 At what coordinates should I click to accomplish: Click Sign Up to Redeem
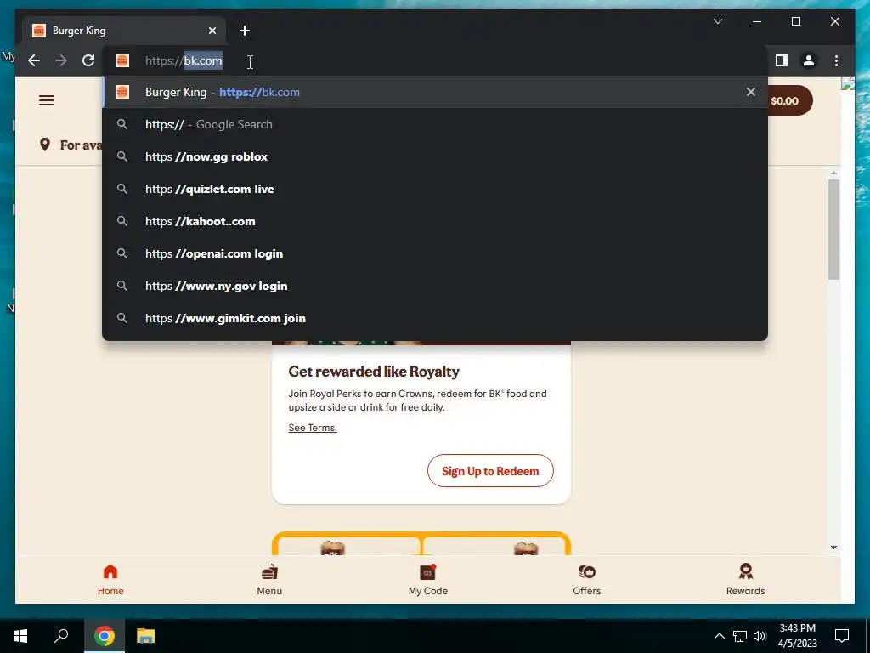pos(490,471)
